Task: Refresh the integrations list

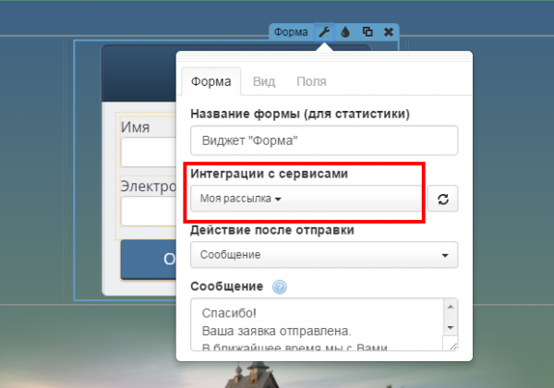Action: tap(442, 200)
